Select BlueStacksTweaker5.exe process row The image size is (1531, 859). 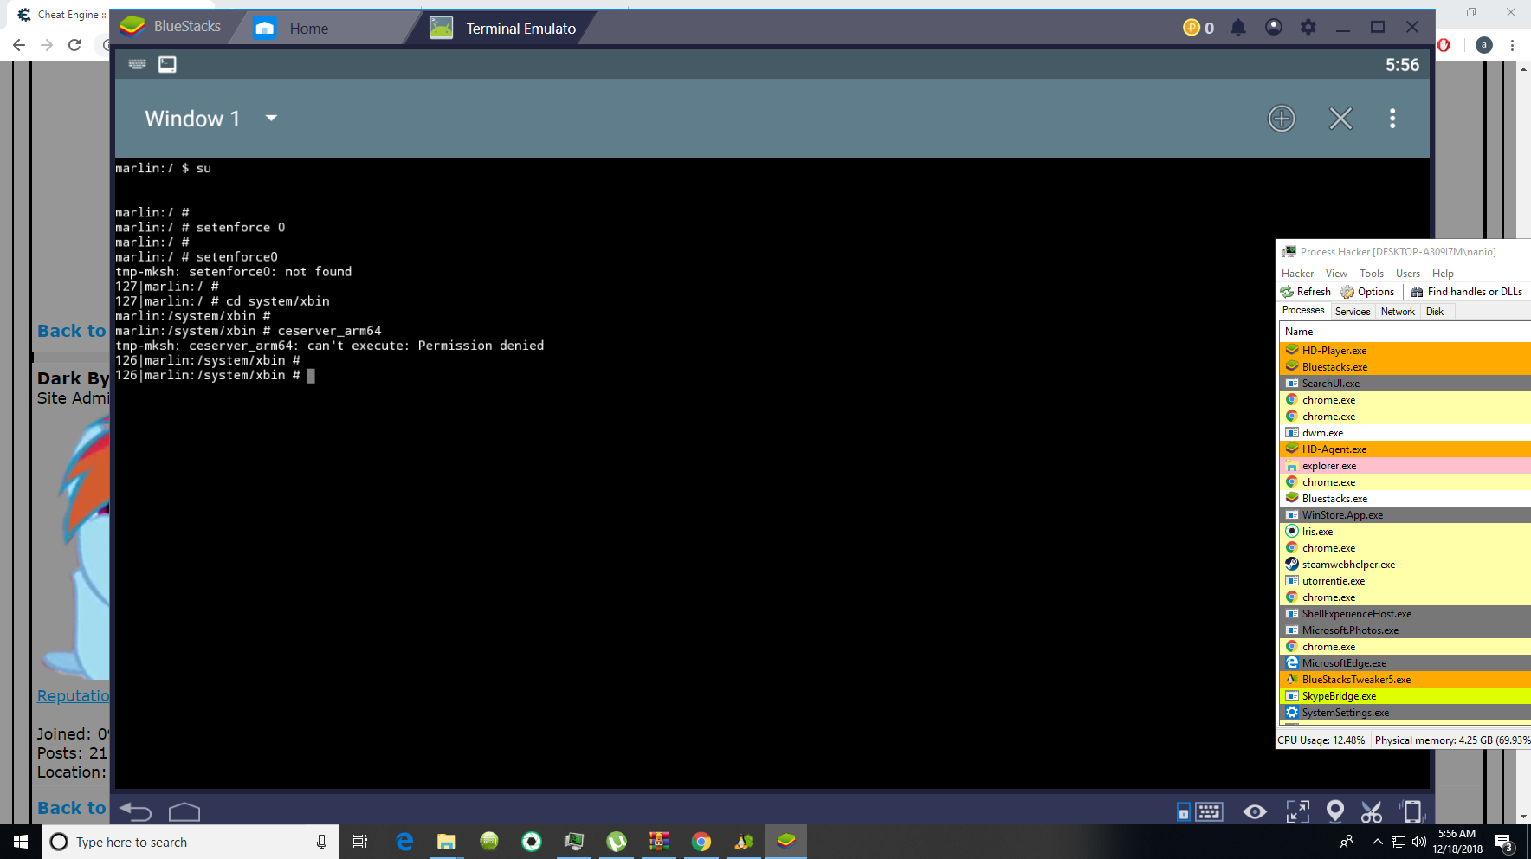pyautogui.click(x=1405, y=680)
